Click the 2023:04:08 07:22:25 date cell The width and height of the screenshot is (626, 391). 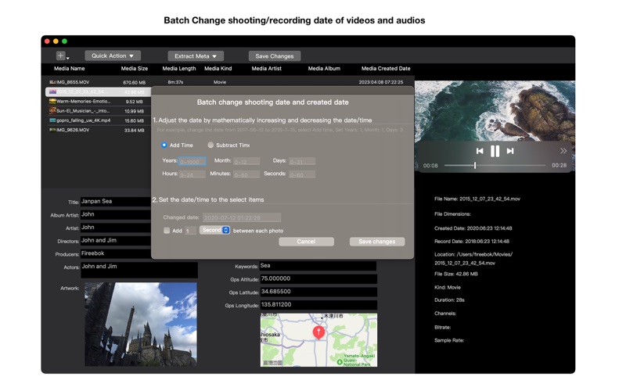[381, 82]
